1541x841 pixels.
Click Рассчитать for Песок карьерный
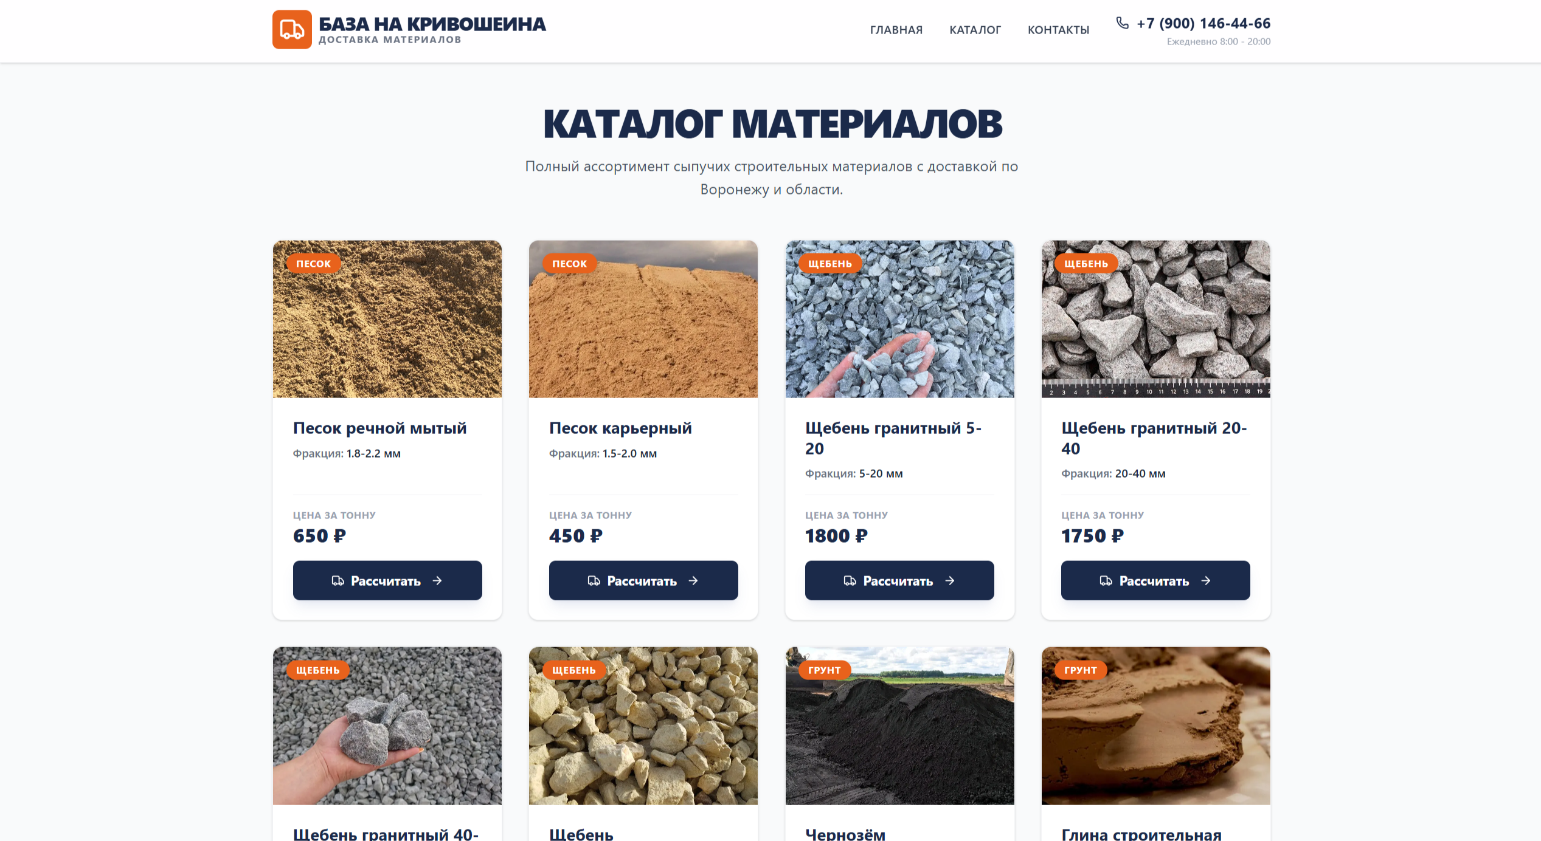coord(643,580)
